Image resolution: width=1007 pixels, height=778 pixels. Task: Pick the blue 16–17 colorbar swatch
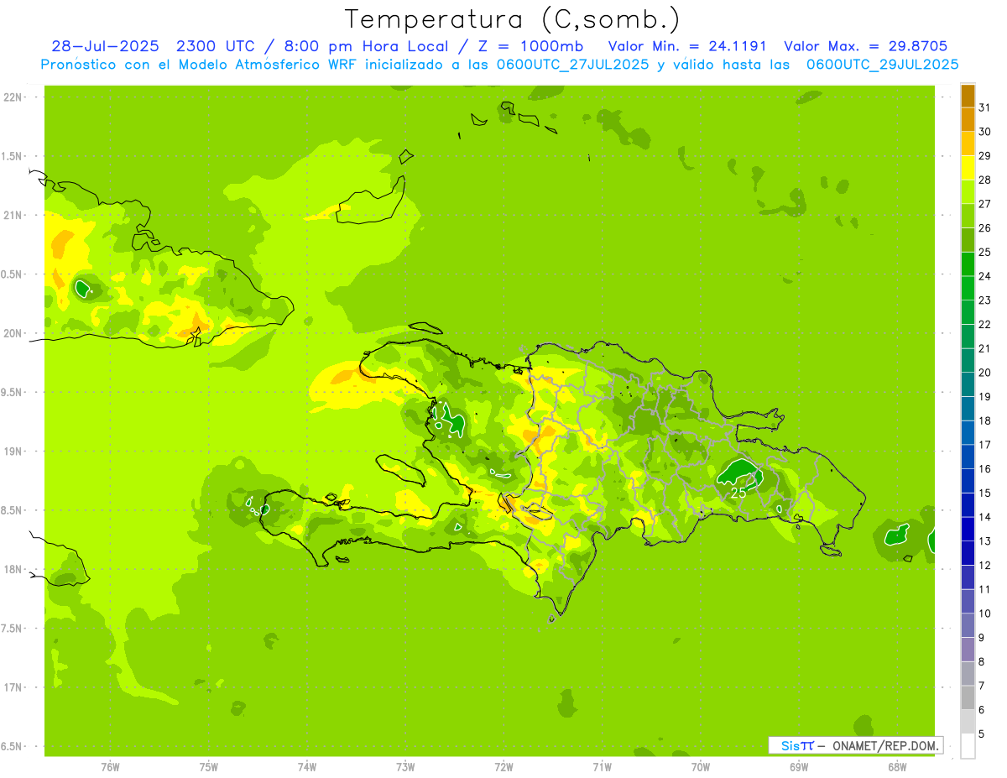click(x=968, y=457)
